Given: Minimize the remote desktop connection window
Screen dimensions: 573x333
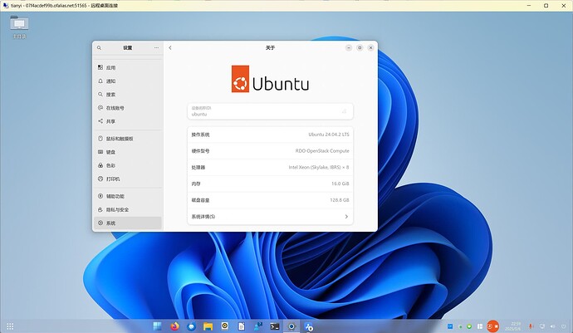Looking at the screenshot, I should [529, 6].
